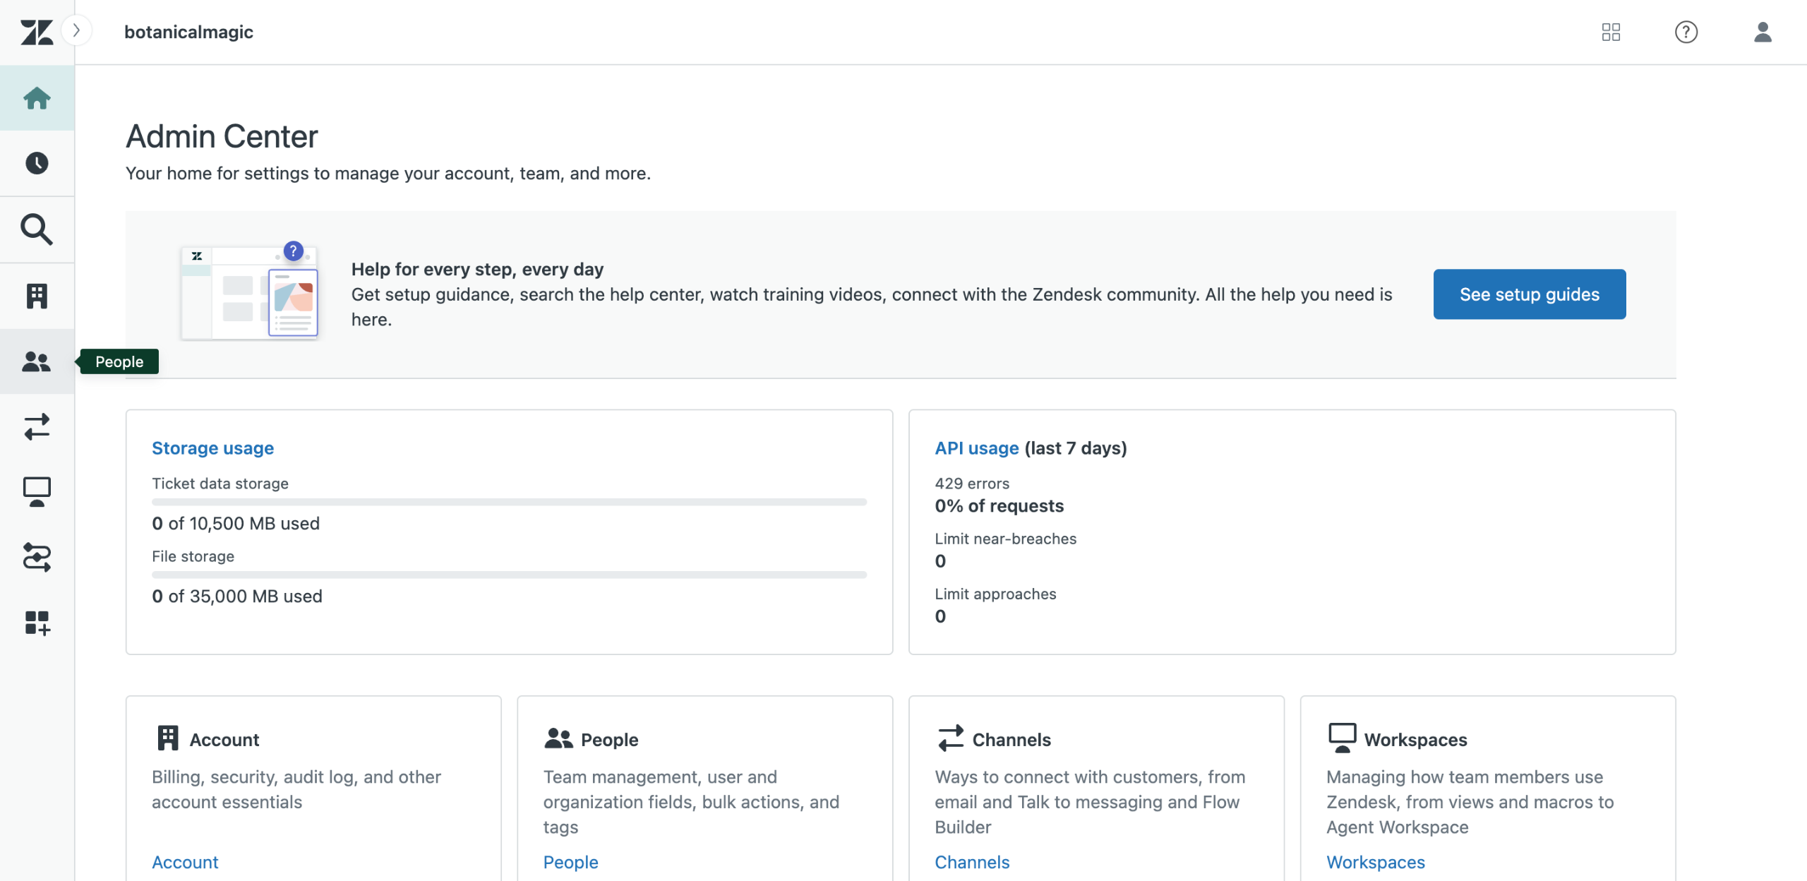Click the People tooltip label
The image size is (1807, 881).
point(119,361)
